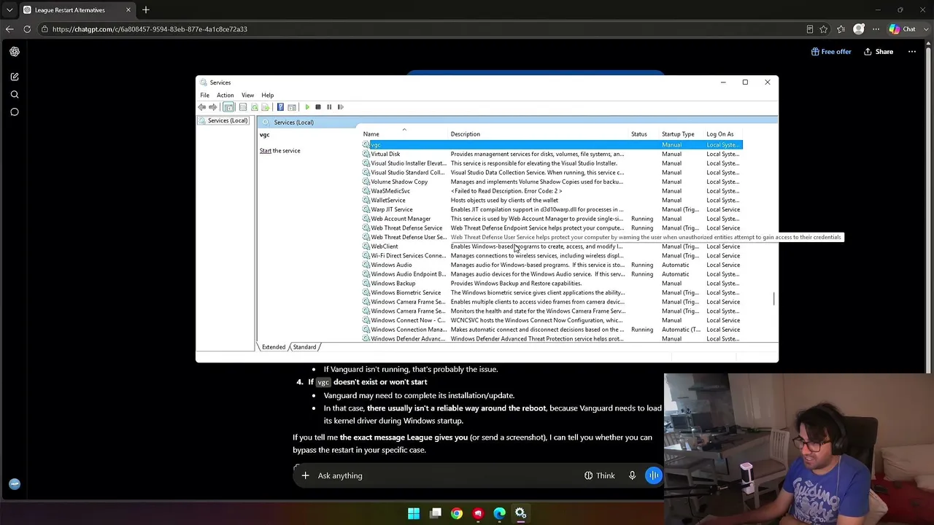Select the Windows Audio service
934x525 pixels.
[552, 265]
